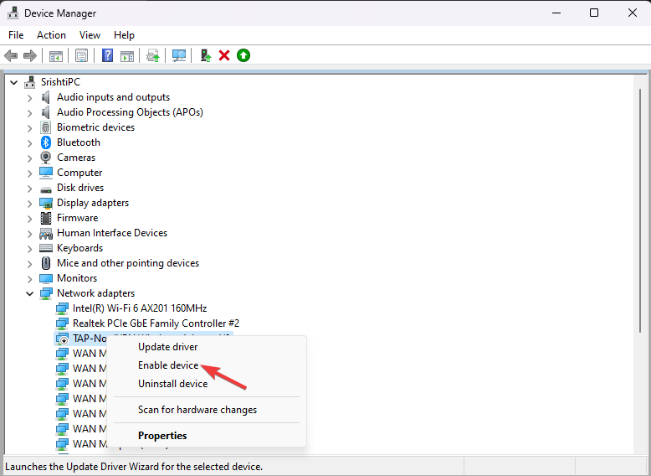This screenshot has width=651, height=476.
Task: Click Scan for hardware changes monitor icon
Action: [x=178, y=55]
